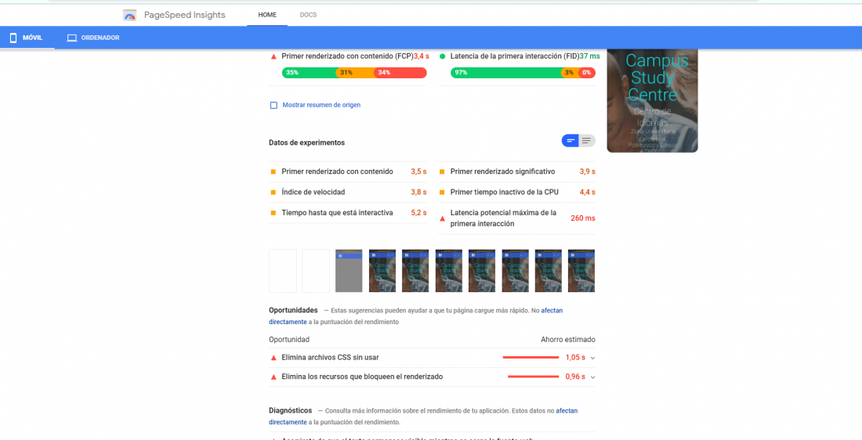Click the Tiempo hasta que está interactiva row
This screenshot has width=862, height=440.
348,213
